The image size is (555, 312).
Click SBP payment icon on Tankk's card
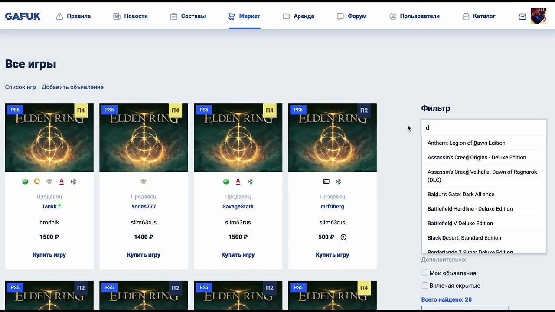click(74, 182)
